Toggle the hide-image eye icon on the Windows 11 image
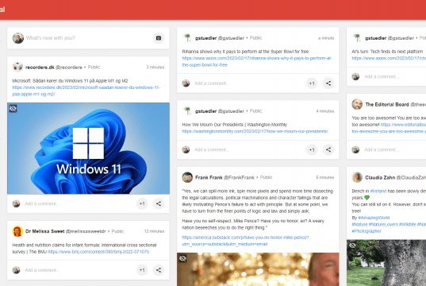Viewport: 426px width, 286px height. click(x=13, y=109)
